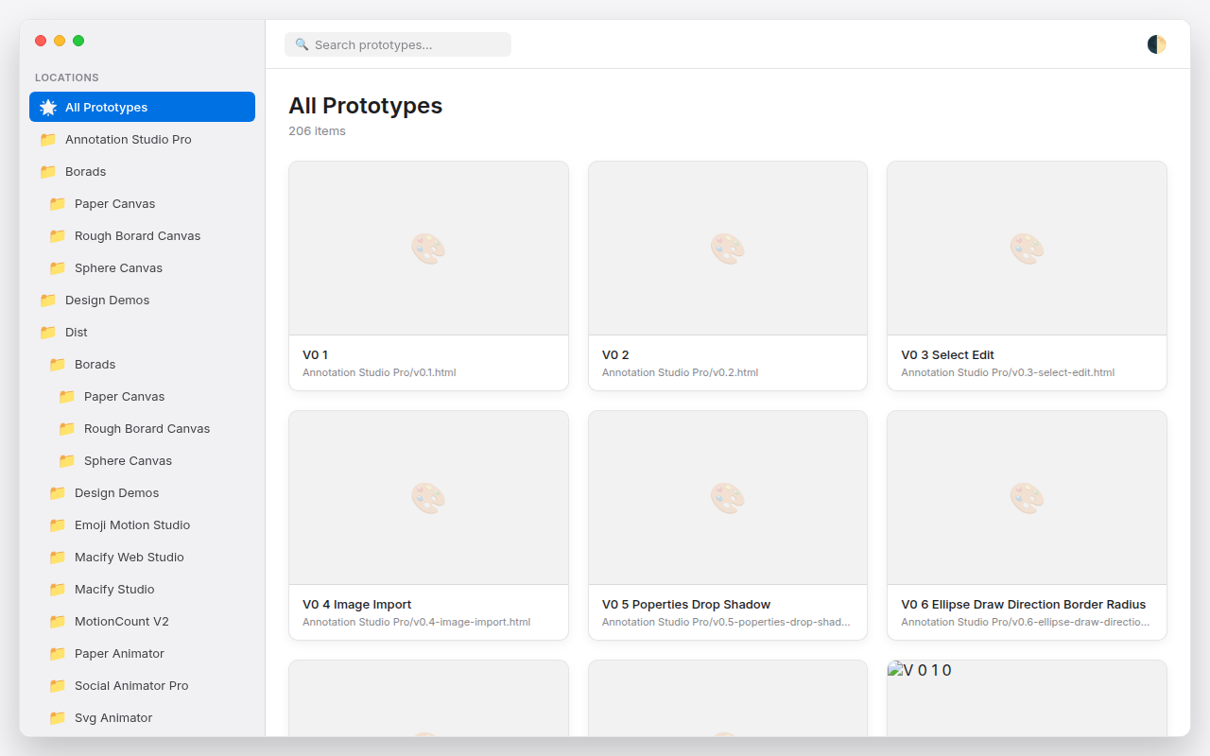The height and width of the screenshot is (756, 1210).
Task: Open the V0 2 prototype title
Action: coord(615,355)
